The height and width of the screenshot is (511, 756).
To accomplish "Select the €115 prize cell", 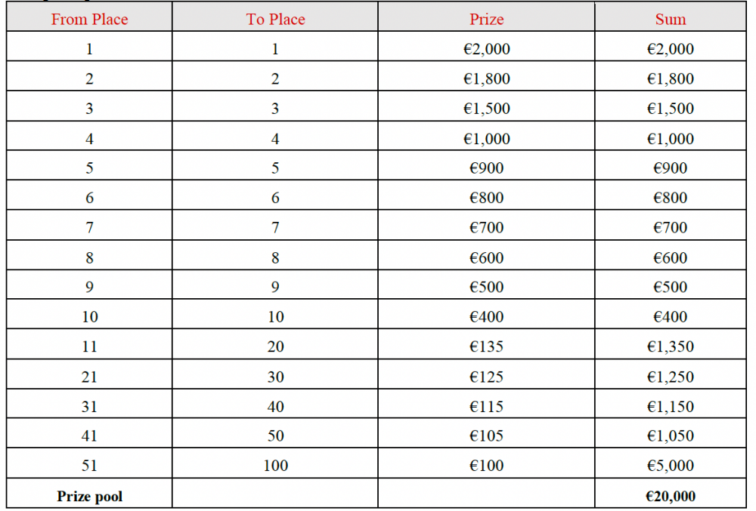I will click(x=486, y=407).
